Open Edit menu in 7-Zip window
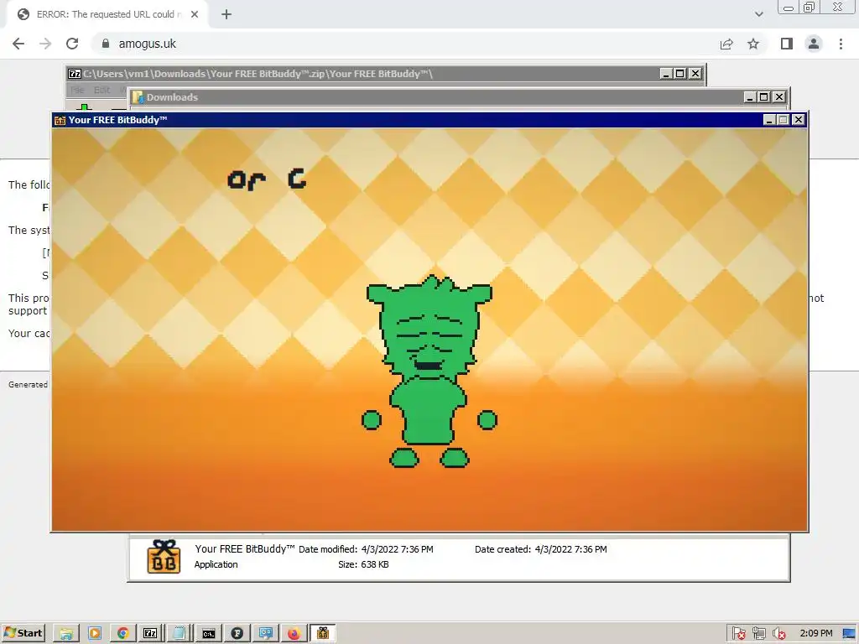 click(x=102, y=90)
